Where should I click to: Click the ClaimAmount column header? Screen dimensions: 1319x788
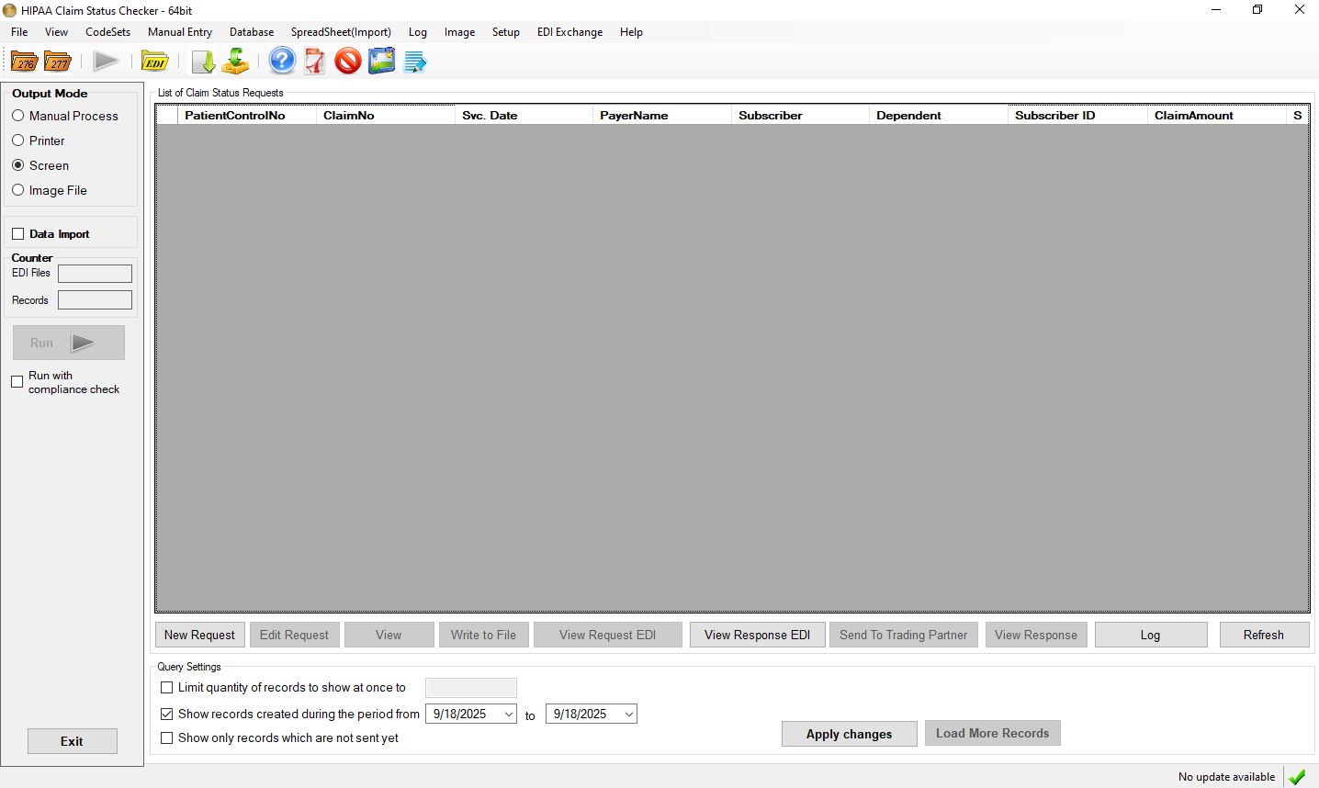click(1218, 115)
